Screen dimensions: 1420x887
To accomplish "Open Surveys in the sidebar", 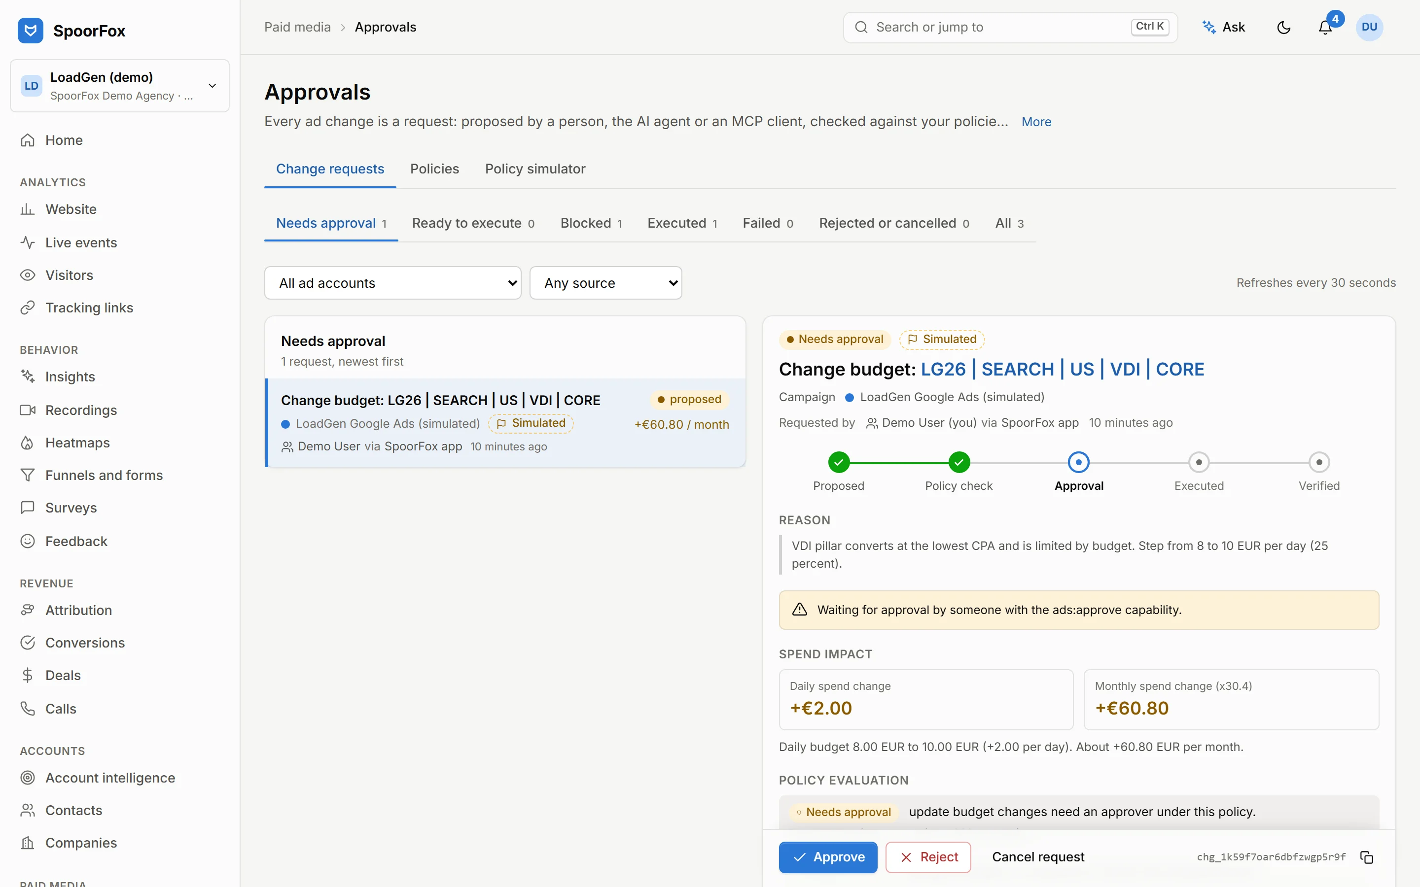I will coord(119,508).
